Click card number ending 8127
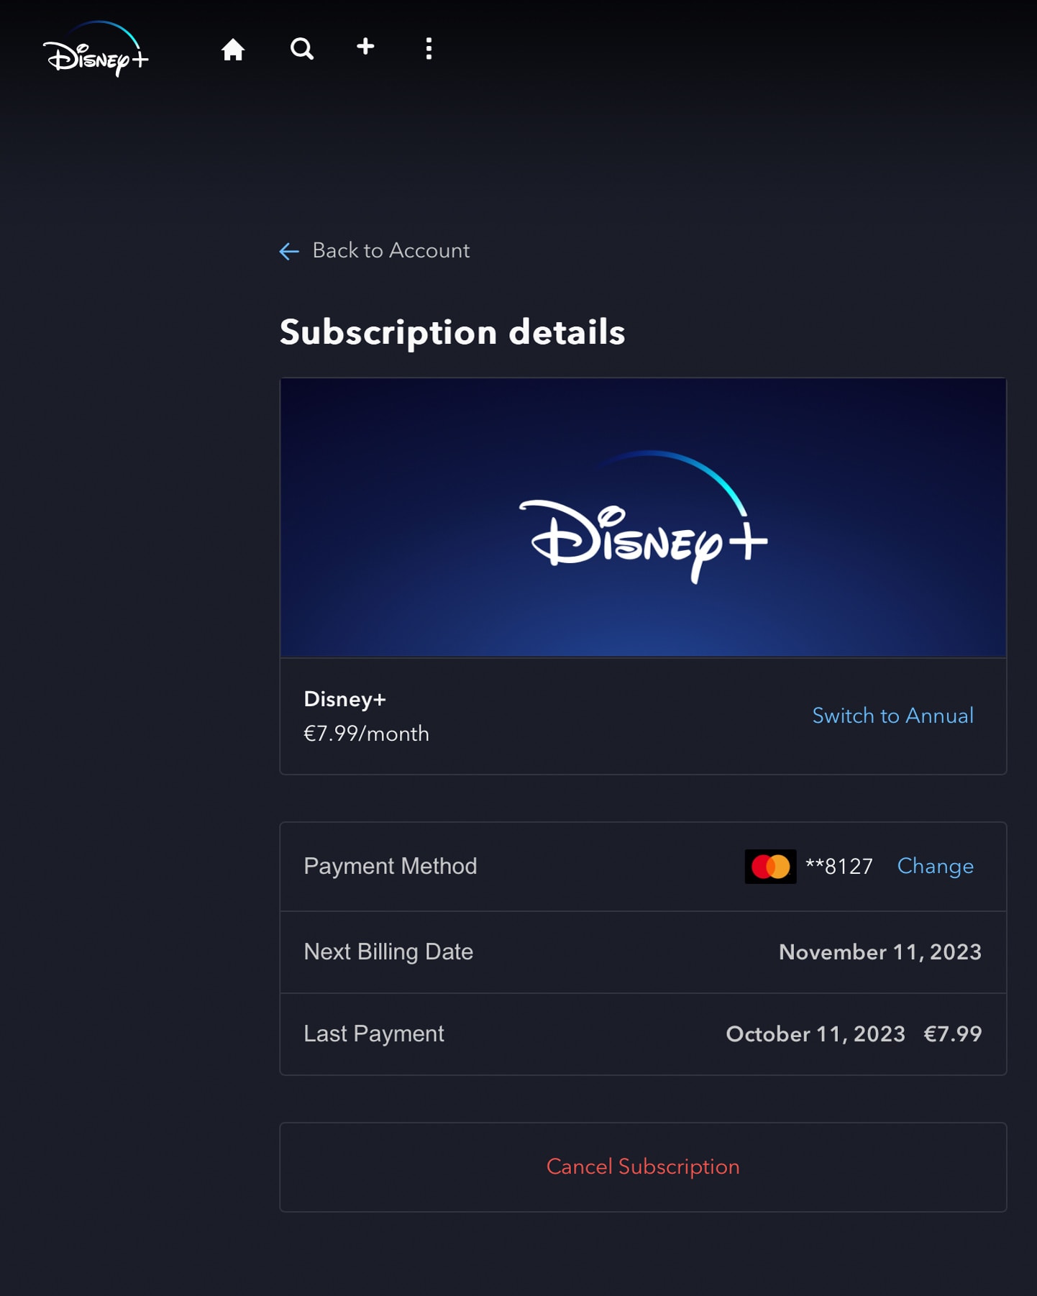The width and height of the screenshot is (1037, 1296). (839, 867)
